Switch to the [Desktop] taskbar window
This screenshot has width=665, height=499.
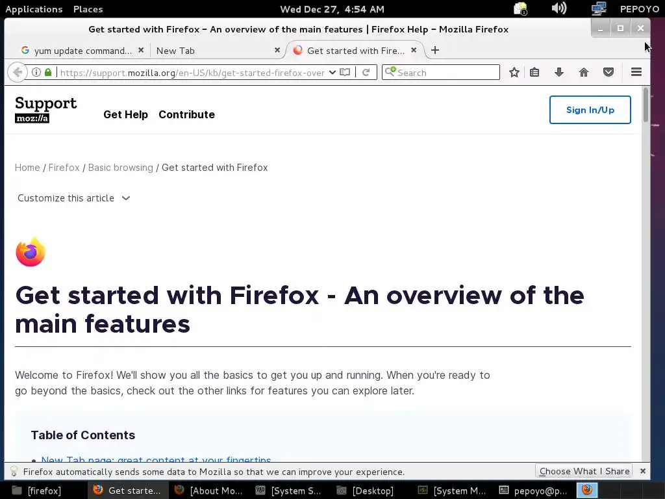click(x=371, y=491)
